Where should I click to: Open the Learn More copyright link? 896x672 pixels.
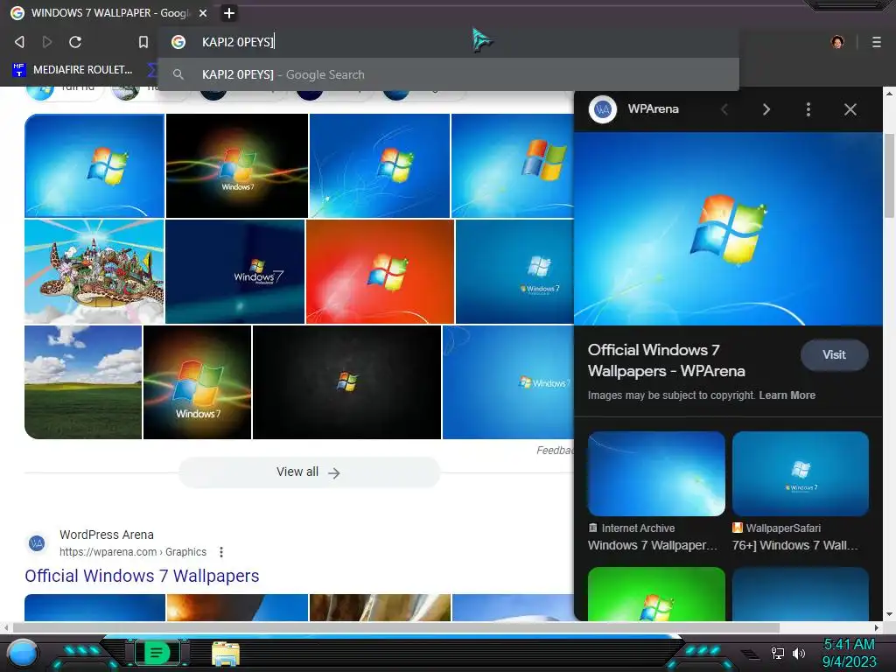coord(787,395)
